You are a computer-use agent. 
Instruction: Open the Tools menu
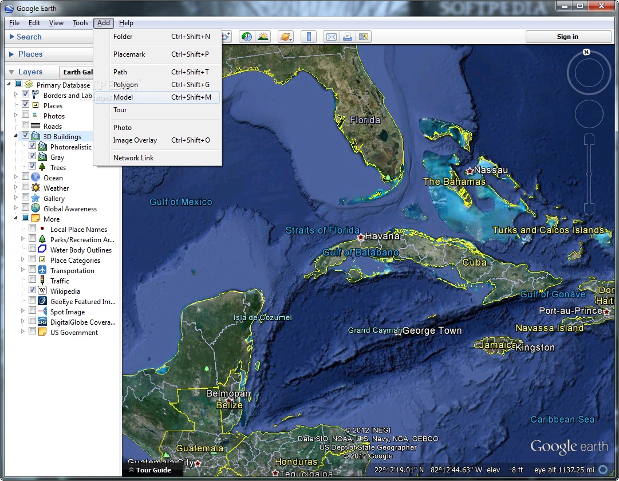80,23
